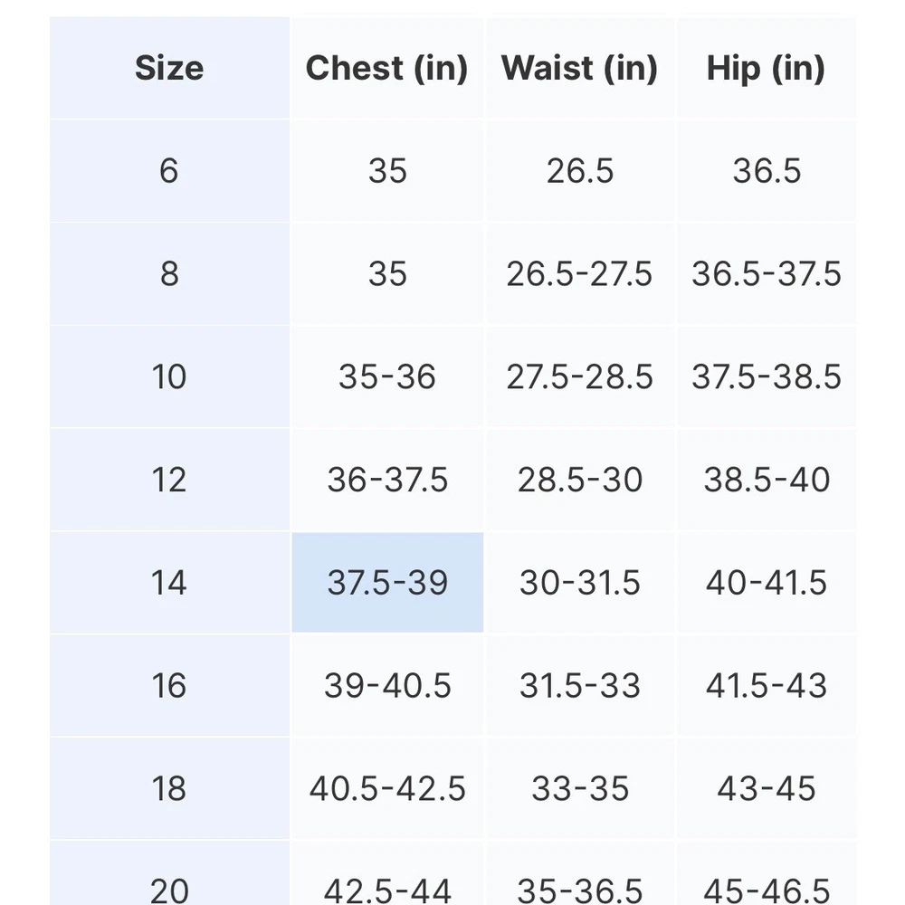Click the 35-36 chest cell

point(387,376)
